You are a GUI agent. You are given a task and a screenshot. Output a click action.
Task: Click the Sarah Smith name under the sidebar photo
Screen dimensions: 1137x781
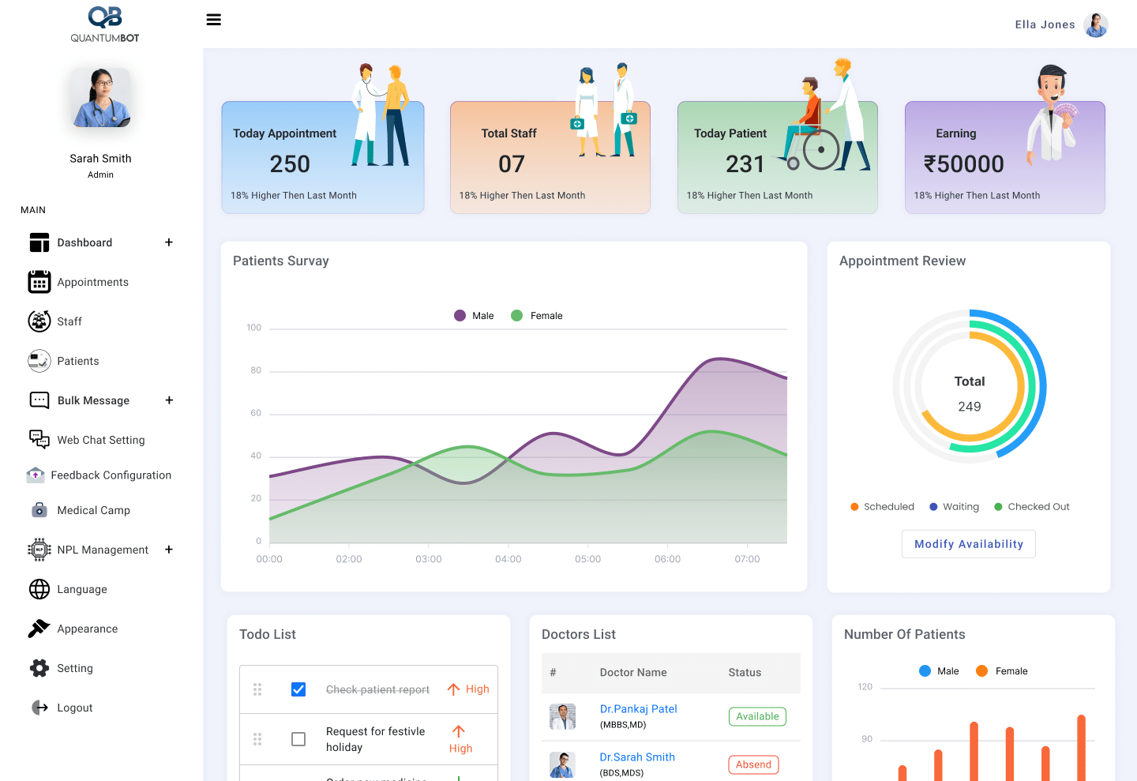coord(100,159)
